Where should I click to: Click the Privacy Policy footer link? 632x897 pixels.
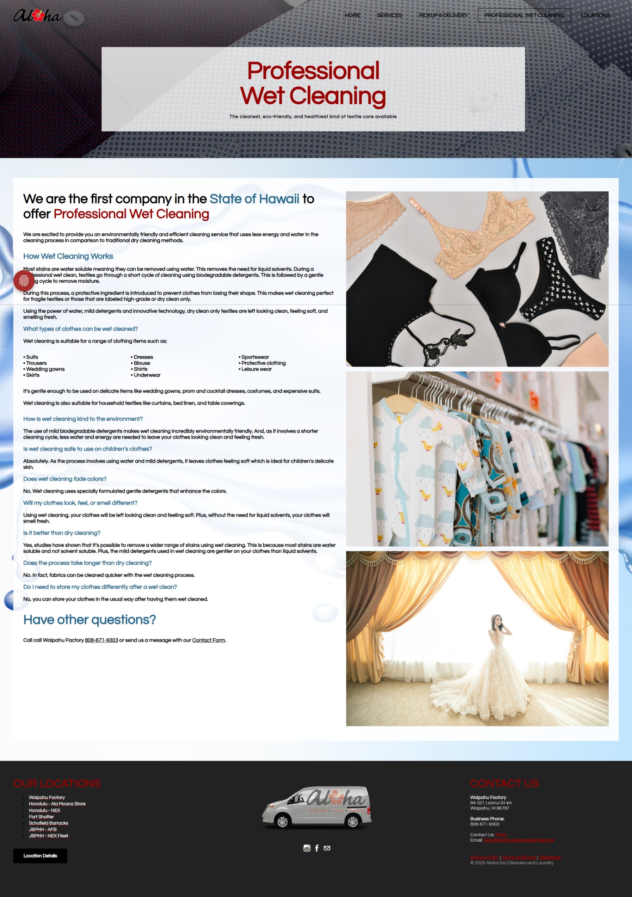(x=484, y=858)
